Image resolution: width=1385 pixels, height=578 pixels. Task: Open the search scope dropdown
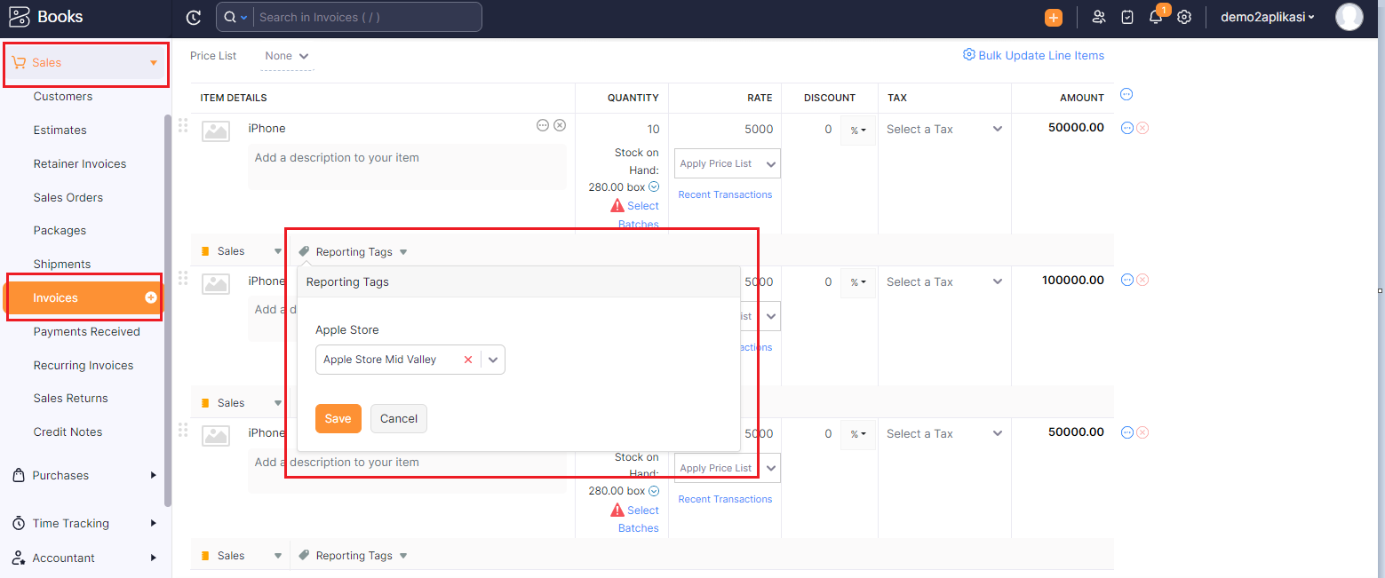pos(235,17)
